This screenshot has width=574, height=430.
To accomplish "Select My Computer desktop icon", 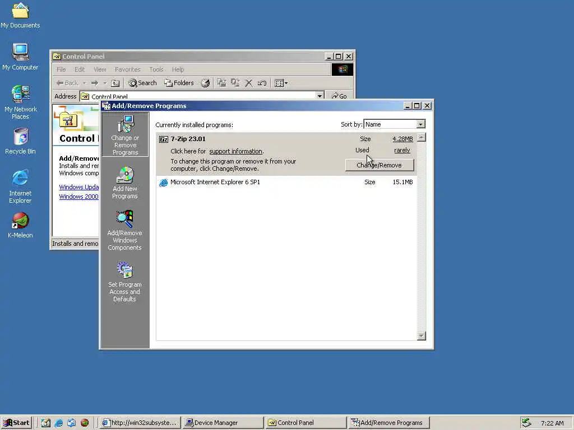I will pos(20,57).
